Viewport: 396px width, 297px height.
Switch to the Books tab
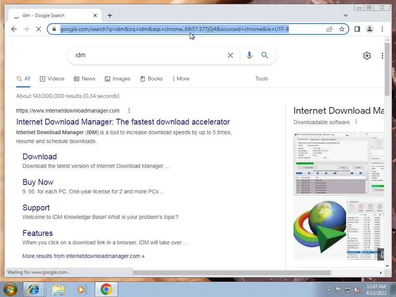[152, 79]
